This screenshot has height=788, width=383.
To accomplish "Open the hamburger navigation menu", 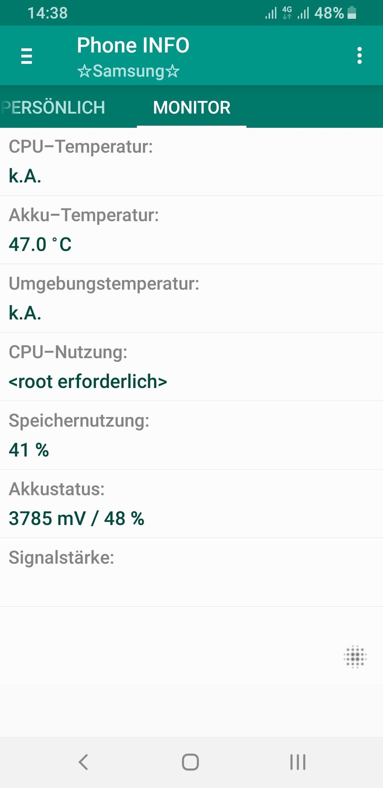I will pos(26,56).
